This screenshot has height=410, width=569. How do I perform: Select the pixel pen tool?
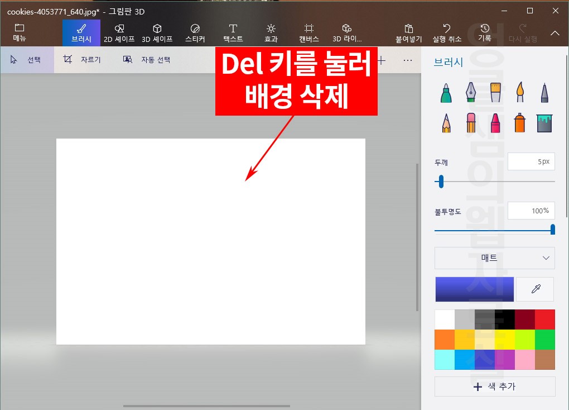coord(544,92)
